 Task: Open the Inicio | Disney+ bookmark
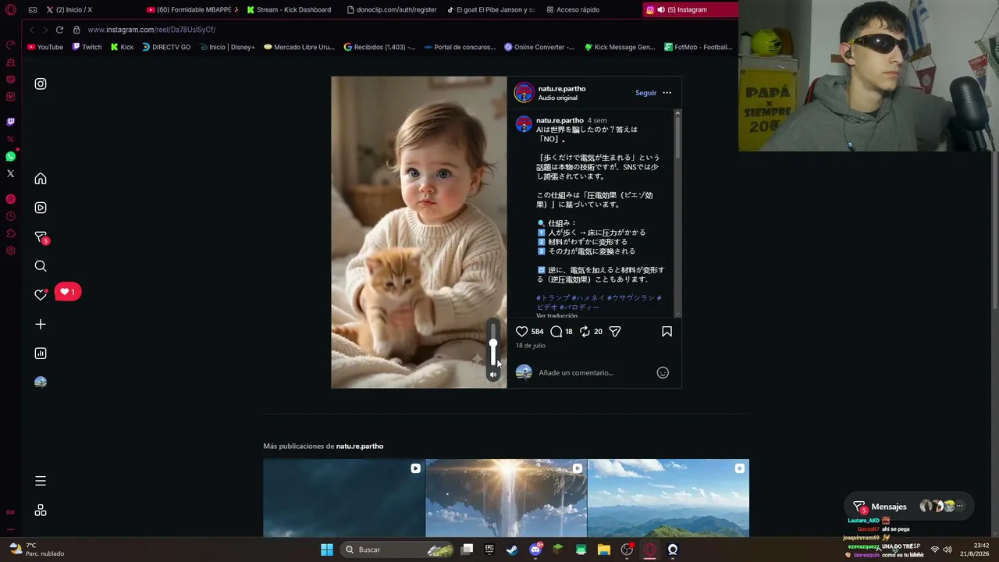click(x=226, y=47)
